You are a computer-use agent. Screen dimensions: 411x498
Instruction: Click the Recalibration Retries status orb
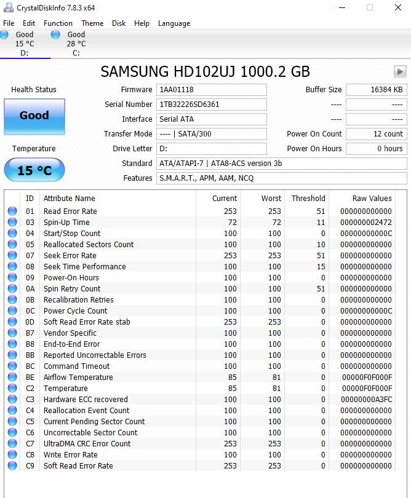click(12, 299)
